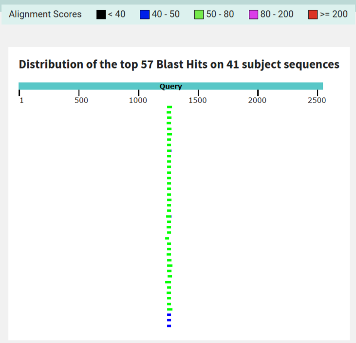Select the 1500 position marker
This screenshot has height=343, width=356.
pos(198,93)
